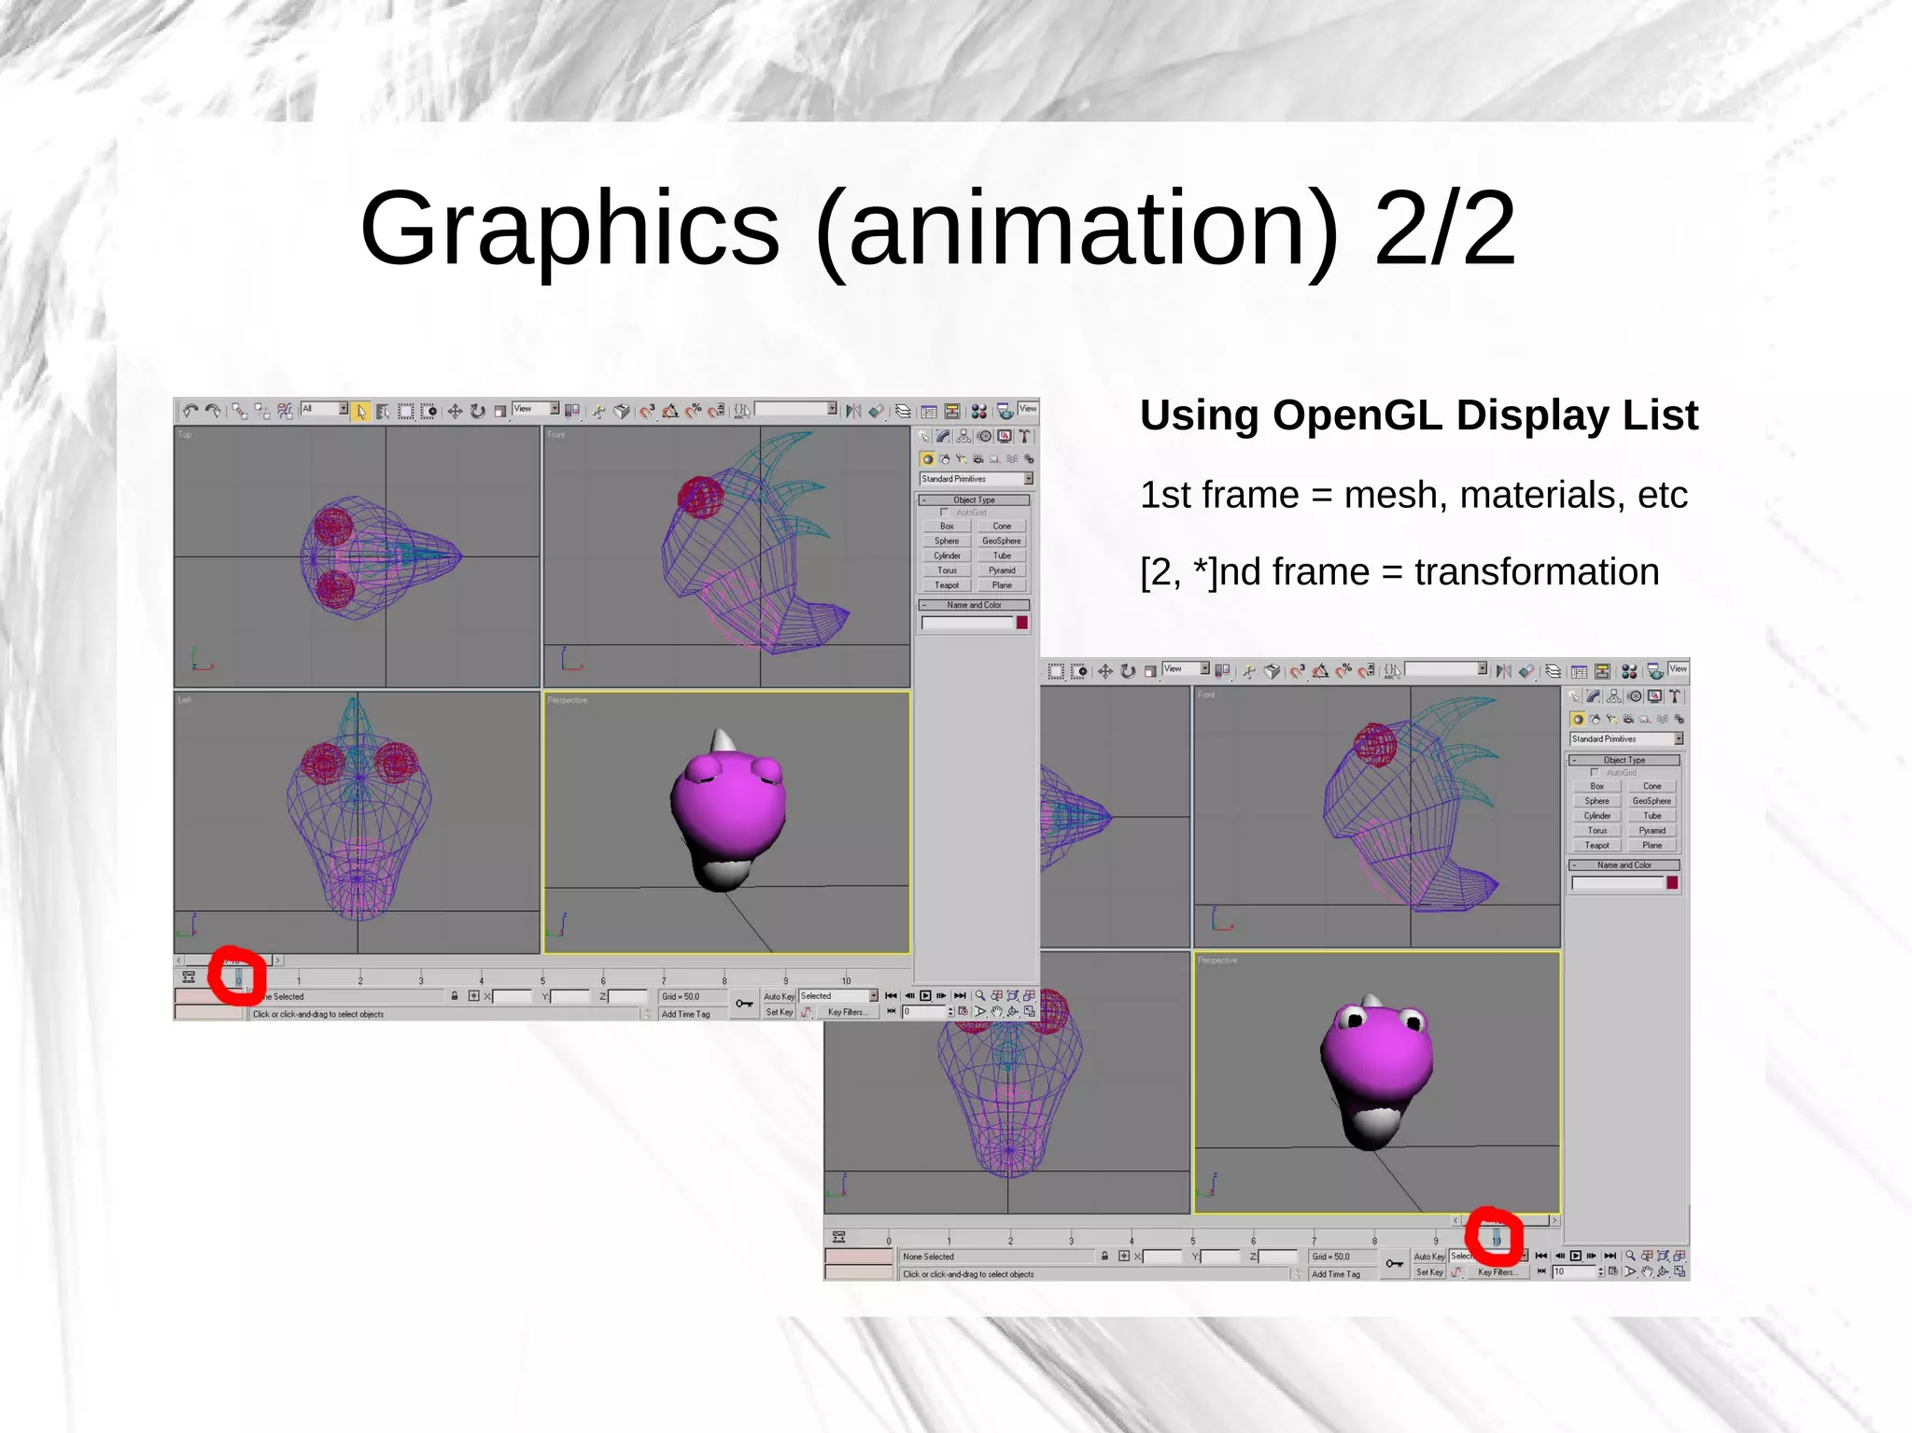This screenshot has height=1433, width=1912.
Task: Click Geometry category button in lower-right window
Action: tap(1578, 720)
